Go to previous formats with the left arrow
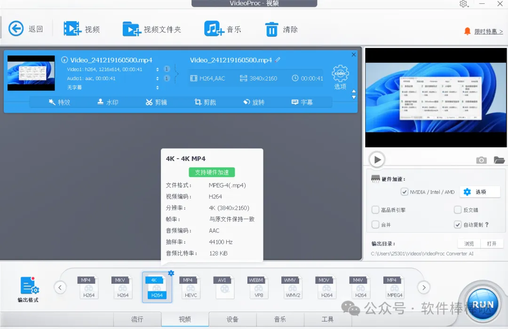The image size is (508, 329). 60,287
